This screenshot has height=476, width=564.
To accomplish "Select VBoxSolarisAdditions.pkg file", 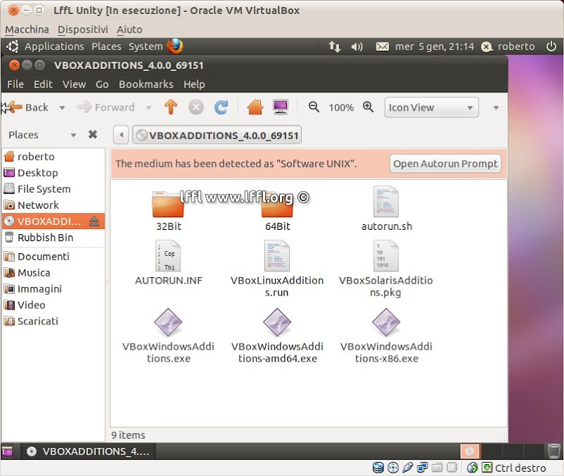I will [x=386, y=268].
